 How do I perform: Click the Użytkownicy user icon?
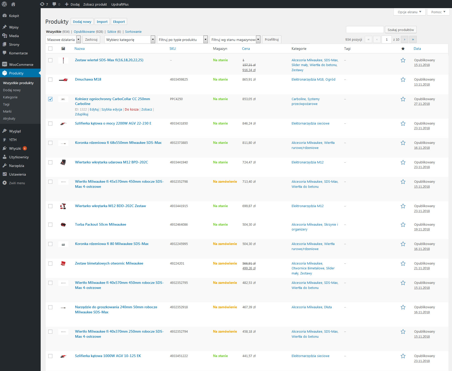pos(5,157)
